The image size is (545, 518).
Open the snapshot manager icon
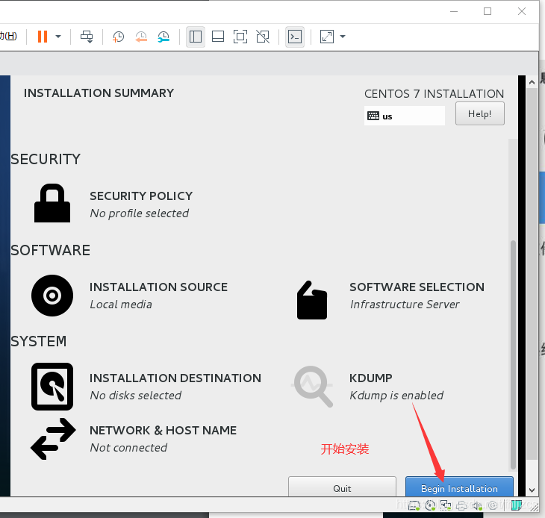point(163,37)
